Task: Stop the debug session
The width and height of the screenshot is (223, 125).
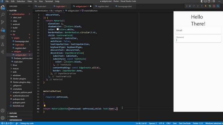Action: point(214,6)
